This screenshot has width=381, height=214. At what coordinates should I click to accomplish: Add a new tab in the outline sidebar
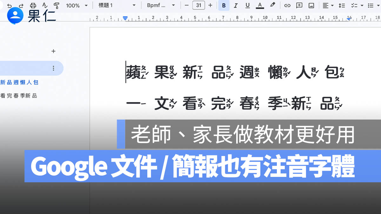pyautogui.click(x=53, y=51)
